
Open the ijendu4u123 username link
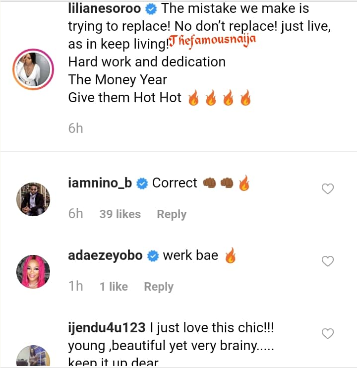(x=107, y=328)
